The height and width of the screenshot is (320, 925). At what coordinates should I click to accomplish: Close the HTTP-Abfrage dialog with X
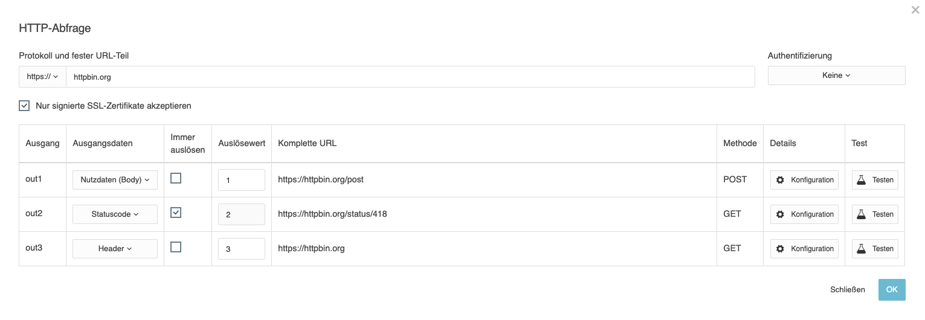[915, 10]
